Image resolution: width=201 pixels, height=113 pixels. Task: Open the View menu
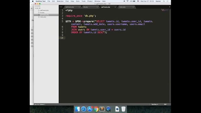click(72, 1)
